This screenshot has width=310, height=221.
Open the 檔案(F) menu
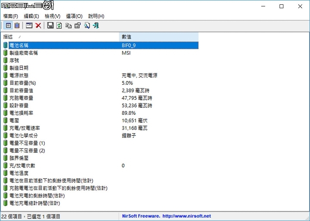tap(11, 16)
